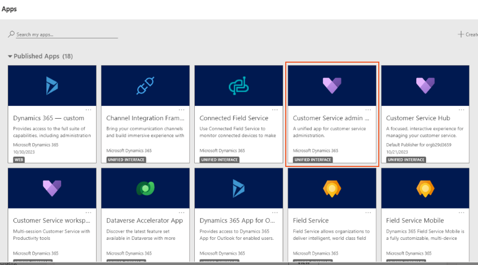Click the Channel Integration Framework plug icon
This screenshot has width=478, height=265.
coord(145,86)
